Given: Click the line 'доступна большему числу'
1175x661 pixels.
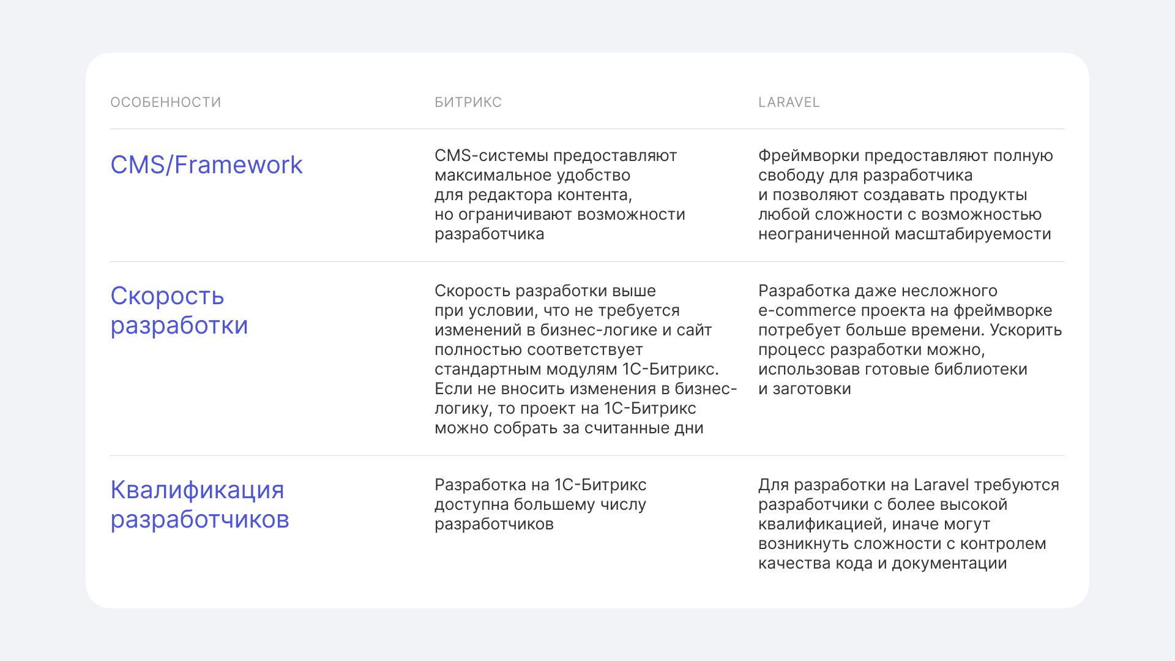Looking at the screenshot, I should tap(540, 504).
